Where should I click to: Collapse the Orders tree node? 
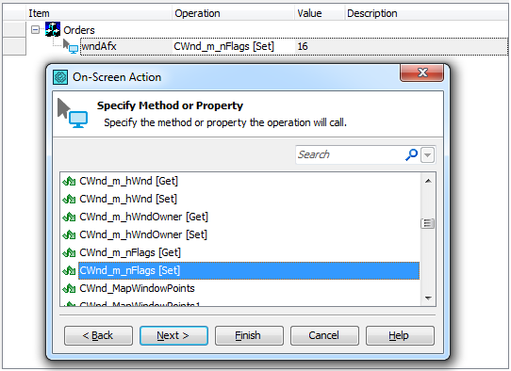[35, 30]
